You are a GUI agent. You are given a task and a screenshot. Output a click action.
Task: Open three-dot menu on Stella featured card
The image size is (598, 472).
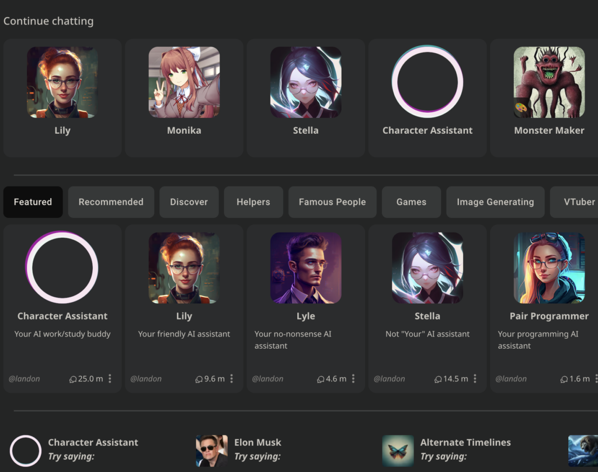(x=475, y=379)
